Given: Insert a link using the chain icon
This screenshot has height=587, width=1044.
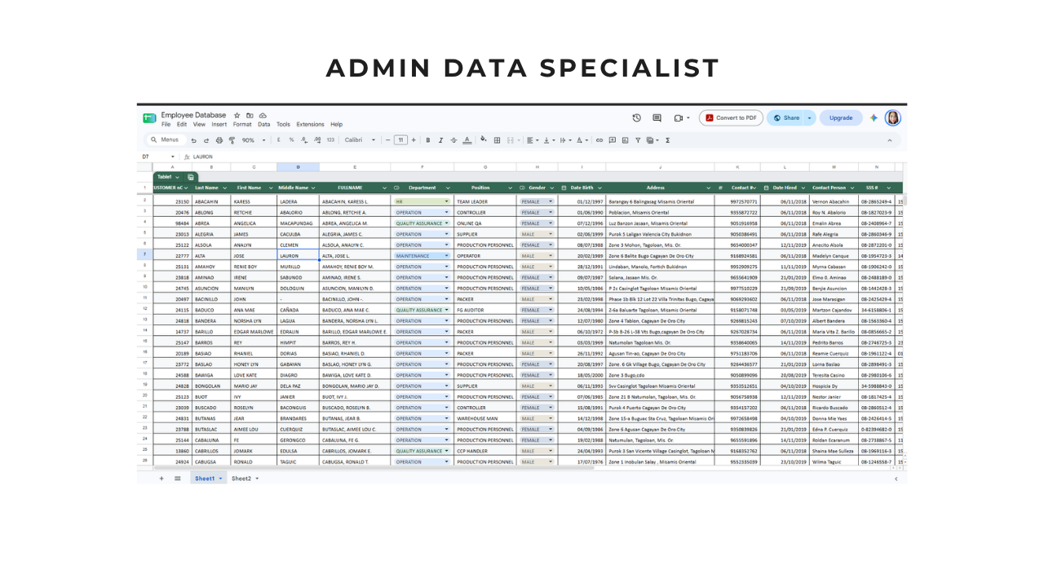Looking at the screenshot, I should click(x=599, y=140).
